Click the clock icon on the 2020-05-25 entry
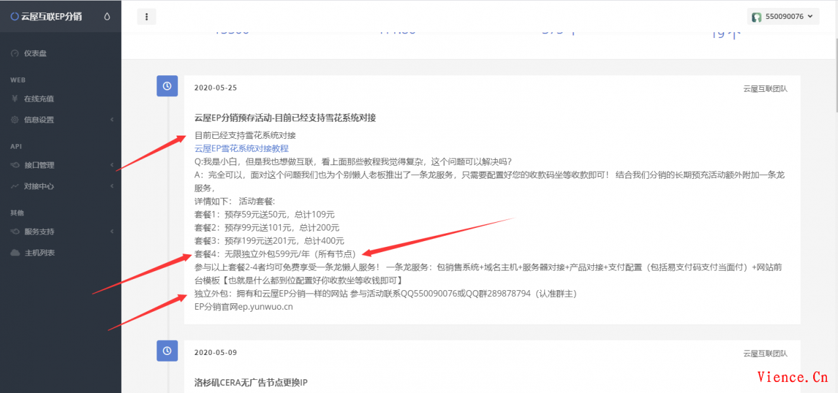Viewport: 838px width, 393px height. [167, 86]
